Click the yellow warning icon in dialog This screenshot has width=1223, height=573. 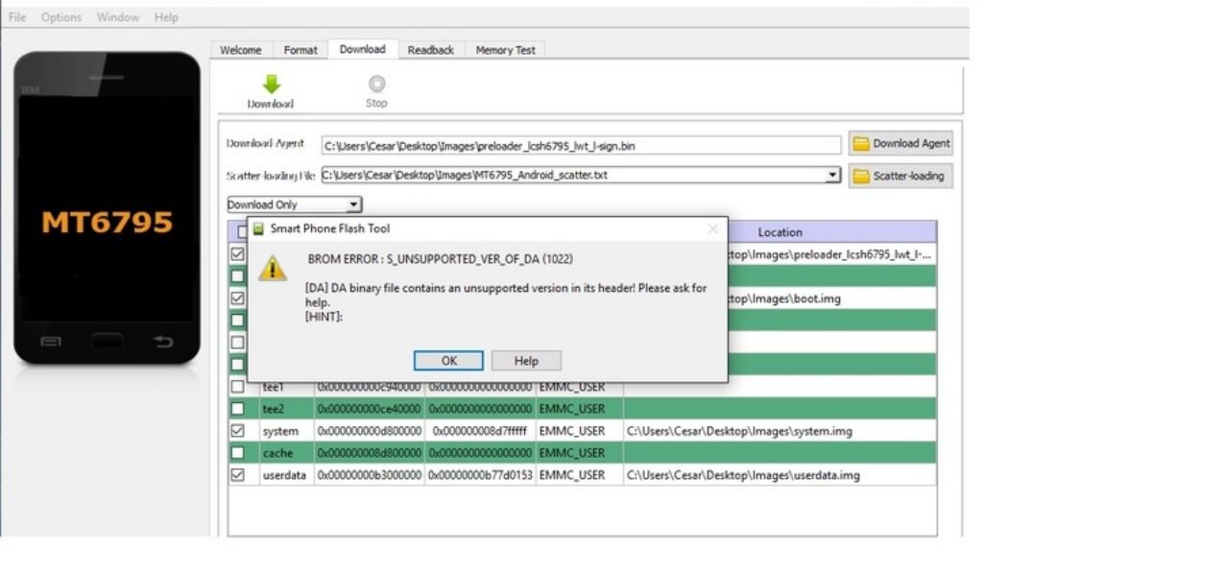274,268
